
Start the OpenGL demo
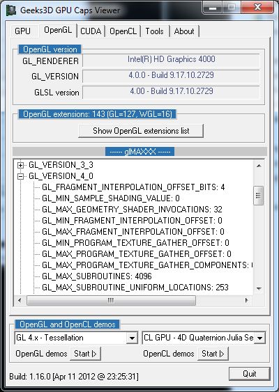[x=85, y=354]
